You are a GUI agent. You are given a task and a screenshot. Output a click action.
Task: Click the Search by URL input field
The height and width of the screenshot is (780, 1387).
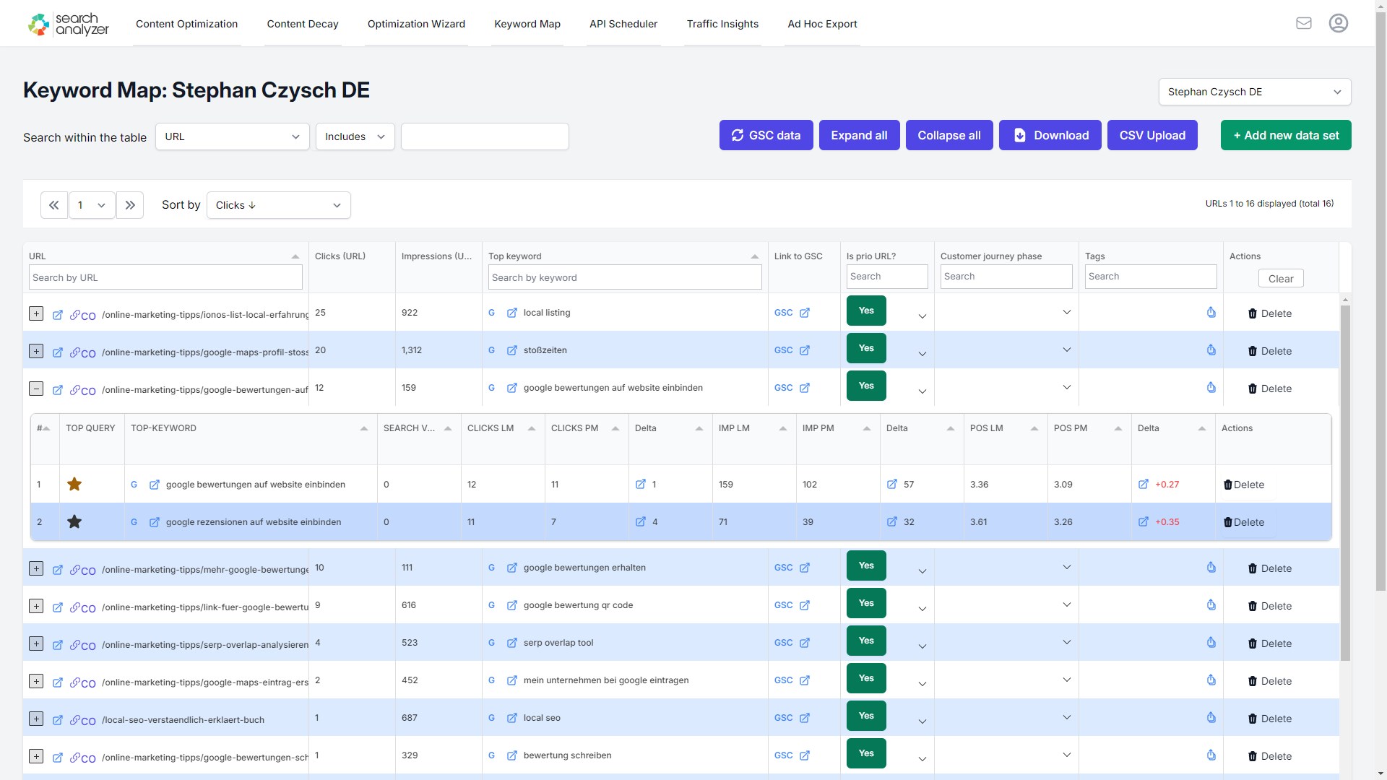click(x=165, y=277)
